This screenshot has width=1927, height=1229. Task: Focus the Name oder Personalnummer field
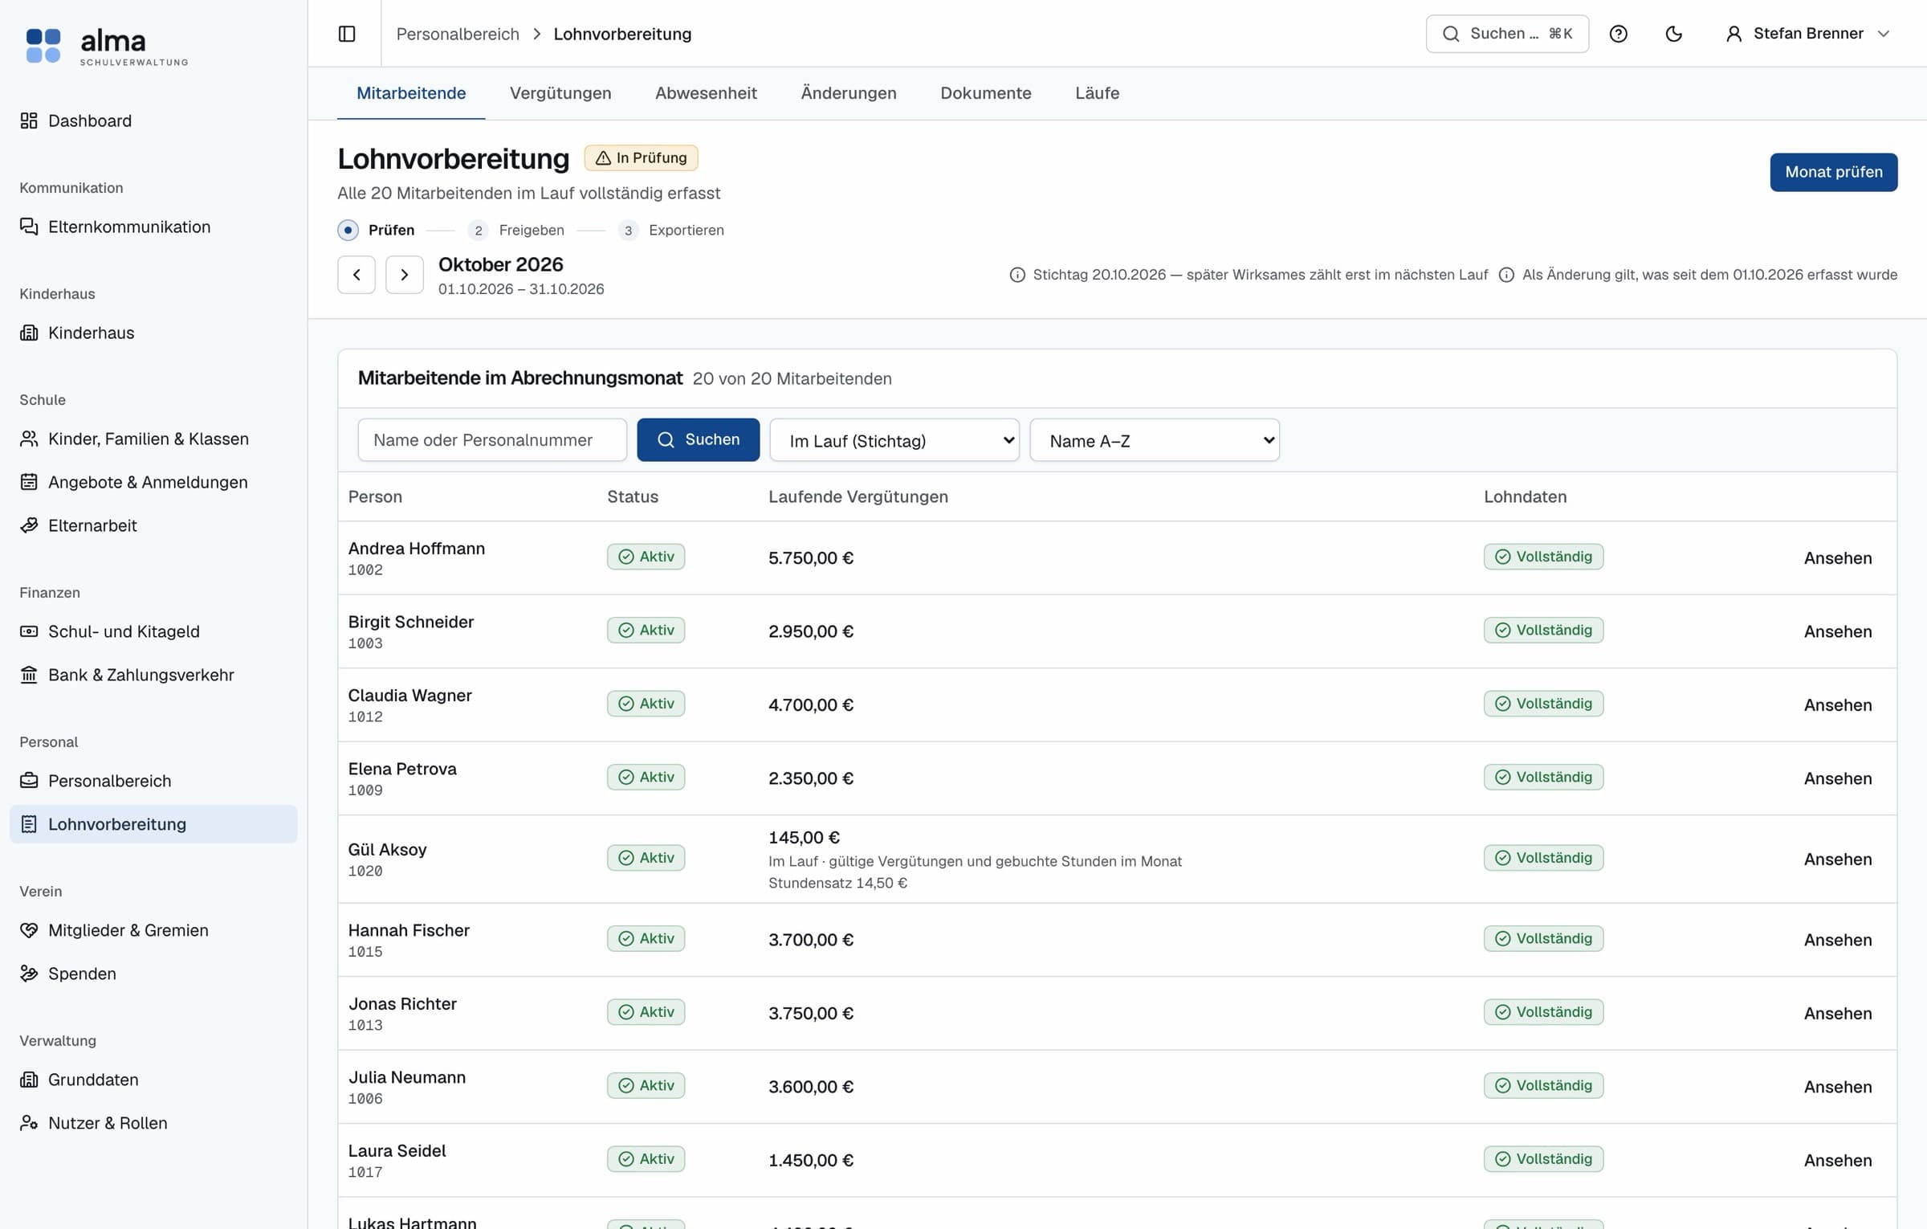tap(492, 440)
